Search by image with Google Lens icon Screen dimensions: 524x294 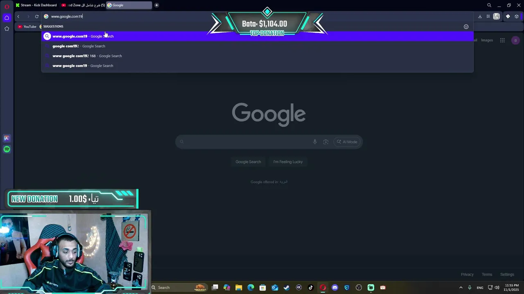(326, 142)
